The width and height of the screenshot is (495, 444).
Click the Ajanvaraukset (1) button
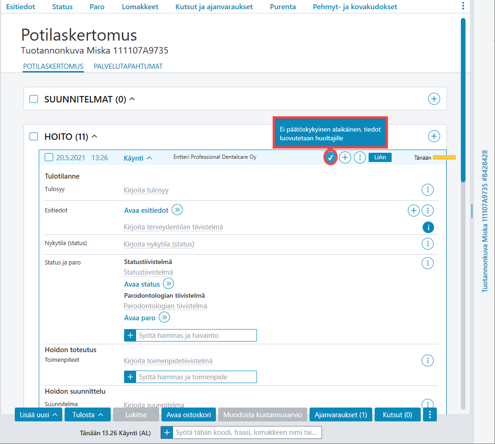341,414
